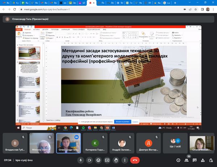This screenshot has height=167, width=217.
Task: Switch to the first browser tab
Action: coord(5,3)
